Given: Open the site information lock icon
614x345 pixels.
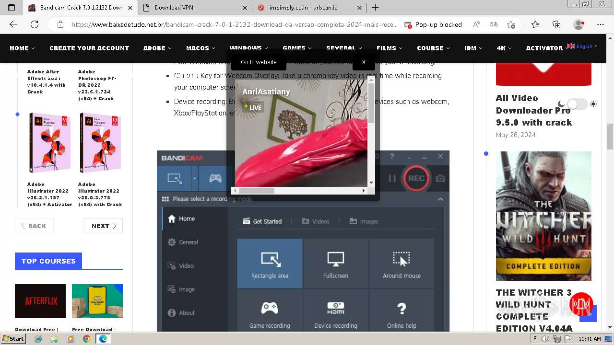Looking at the screenshot, I should (x=60, y=24).
